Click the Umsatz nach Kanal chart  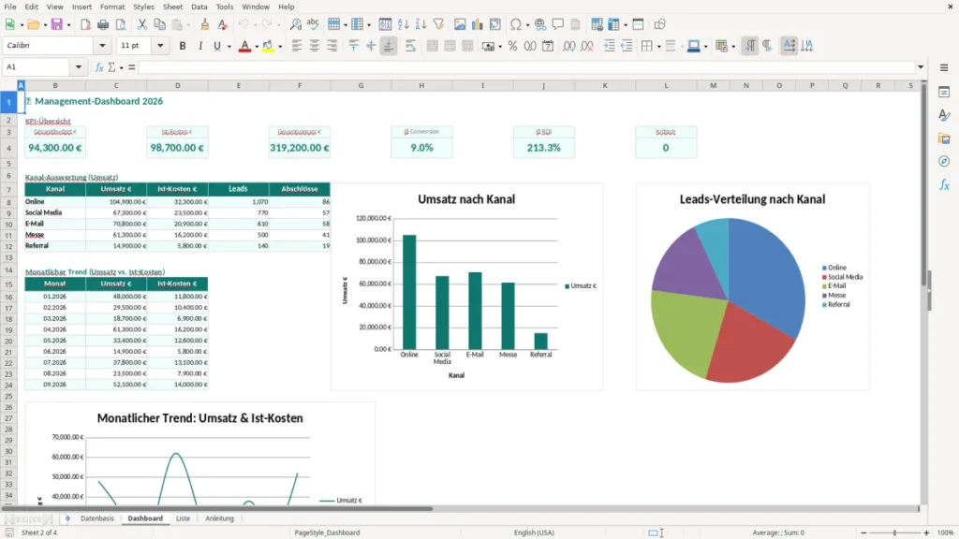[466, 286]
